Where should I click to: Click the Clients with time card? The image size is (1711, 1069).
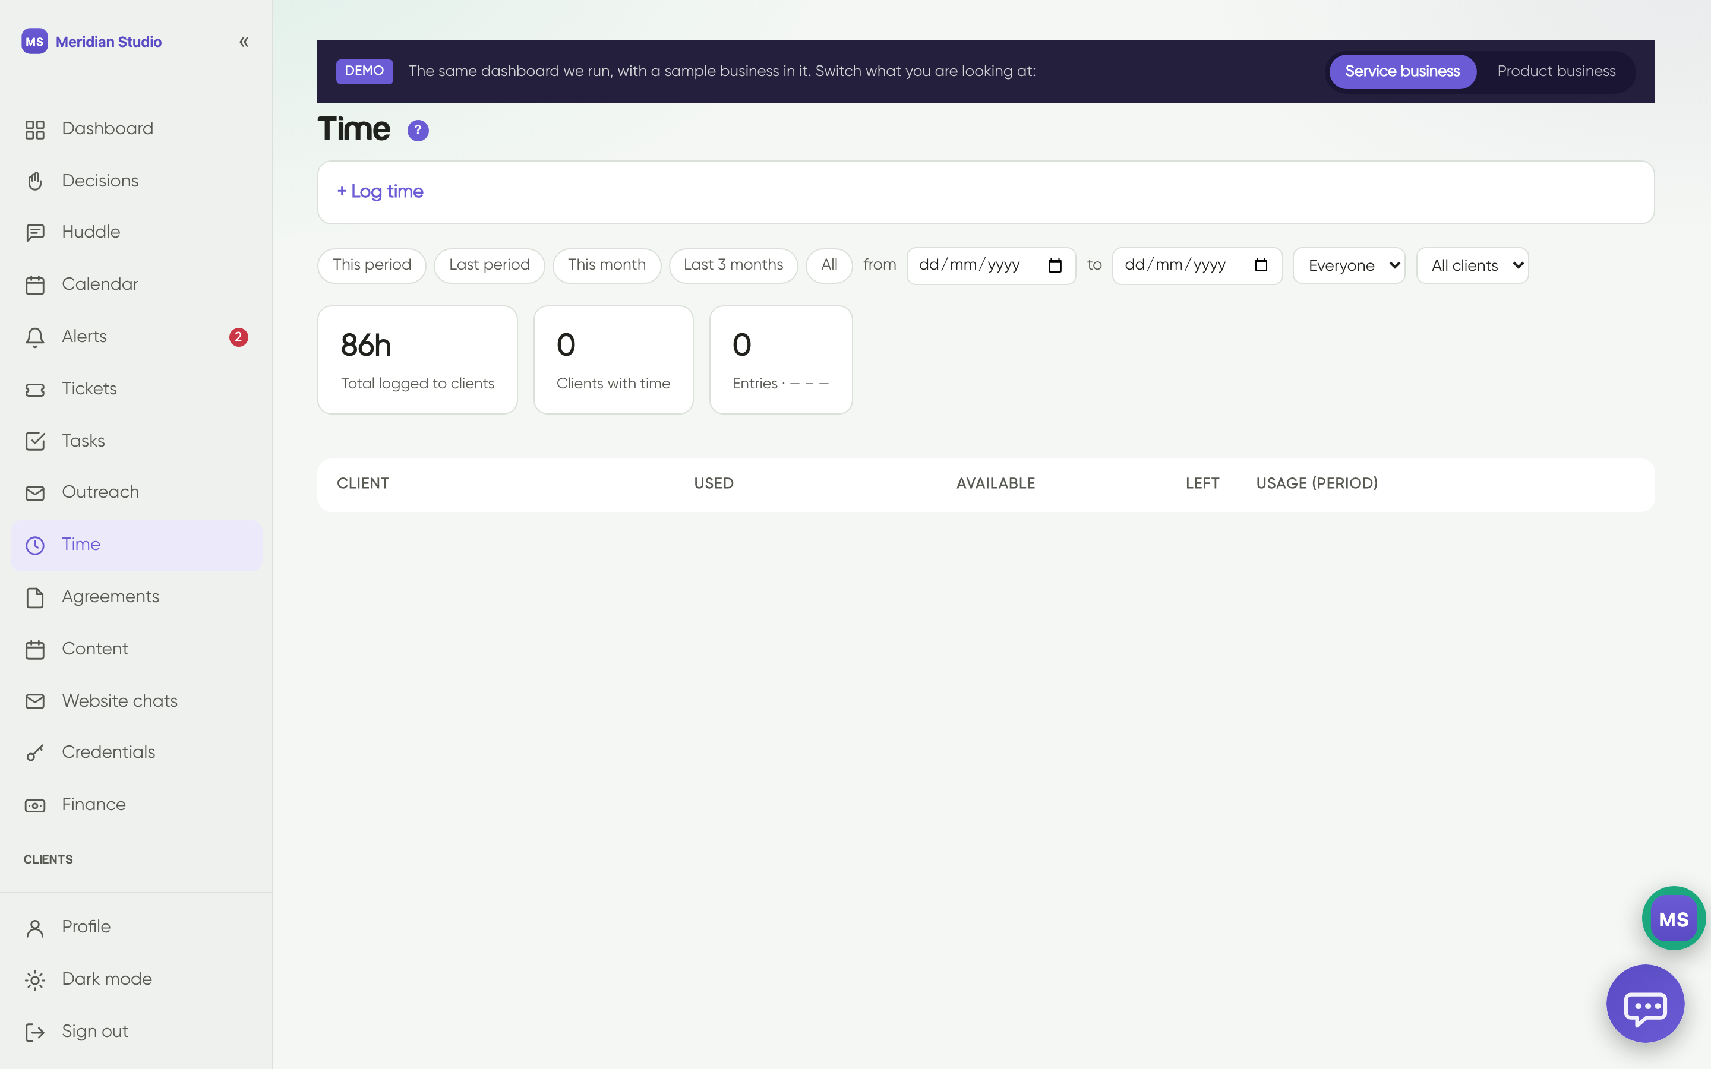[613, 360]
